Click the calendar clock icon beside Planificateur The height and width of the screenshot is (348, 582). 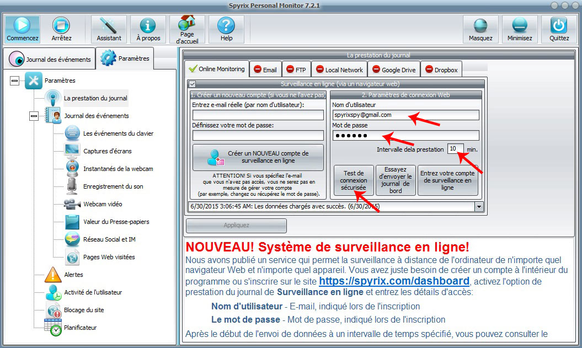pos(53,328)
